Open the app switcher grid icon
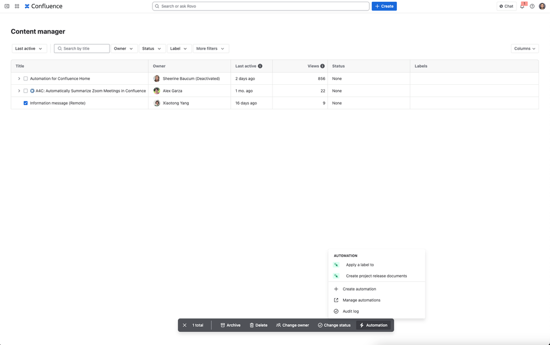550x345 pixels. point(17,6)
